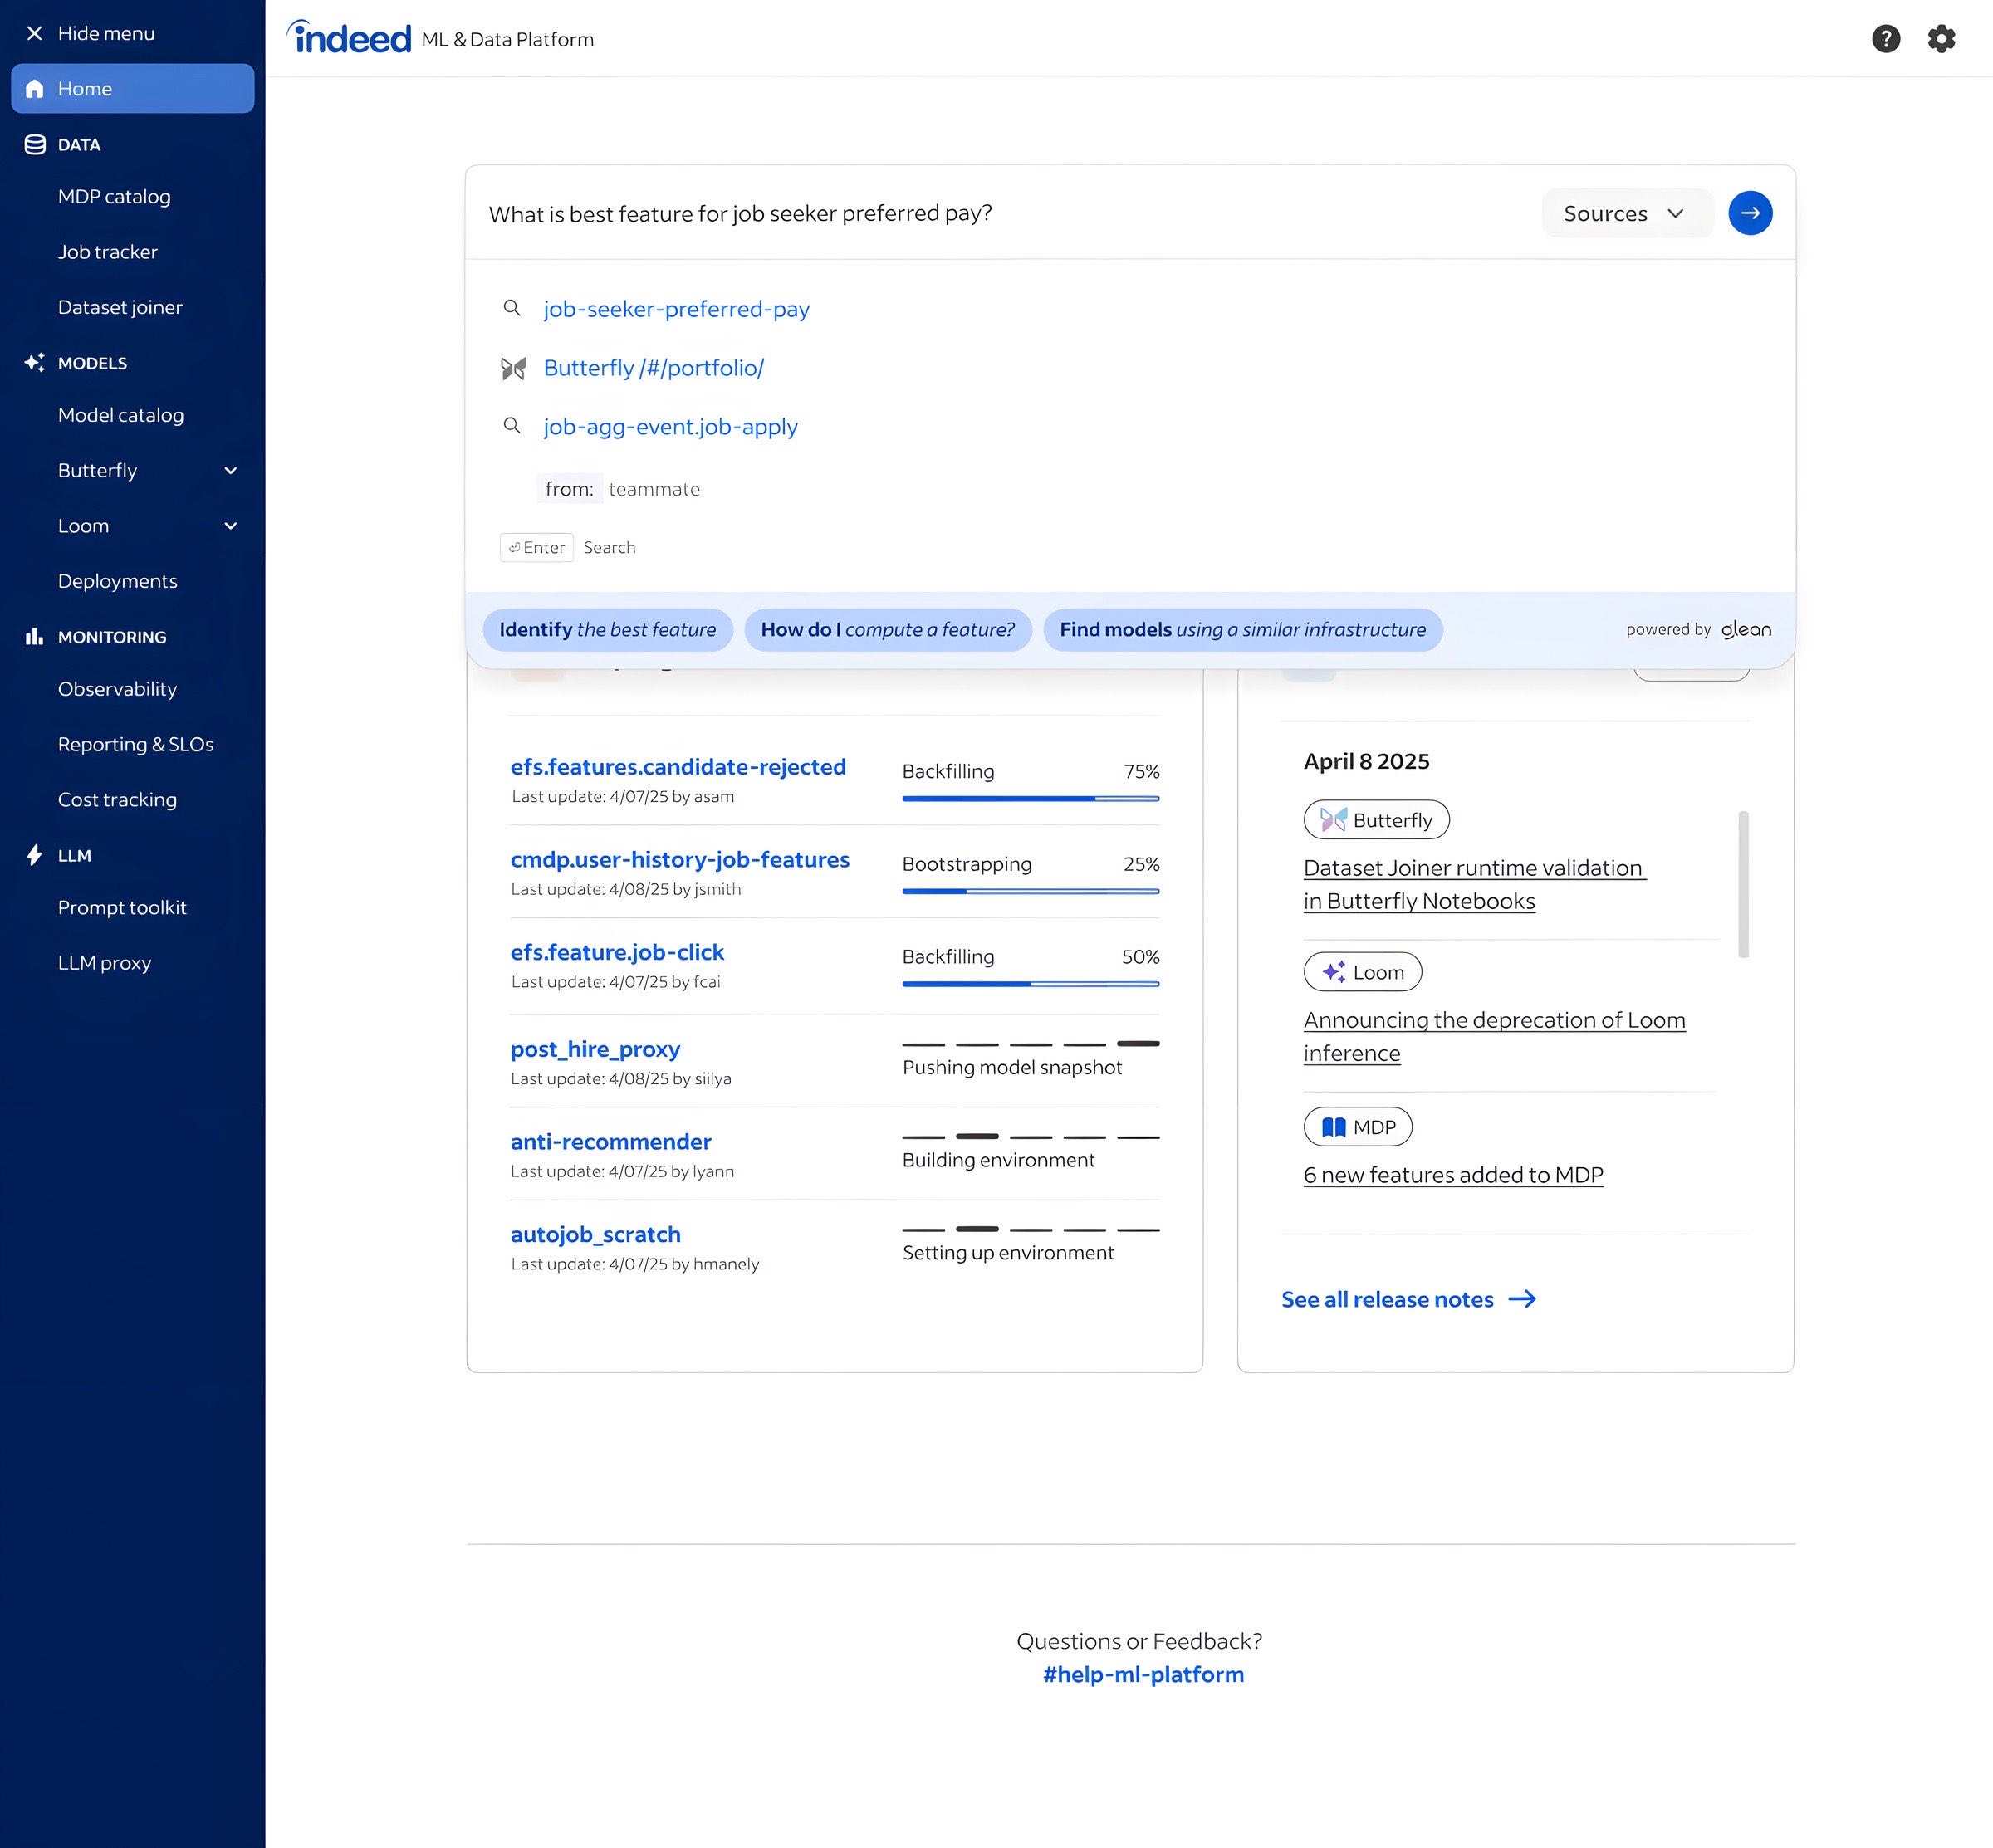Click the arrow after See all release notes
Viewport: 1993px width, 1848px height.
[x=1522, y=1299]
